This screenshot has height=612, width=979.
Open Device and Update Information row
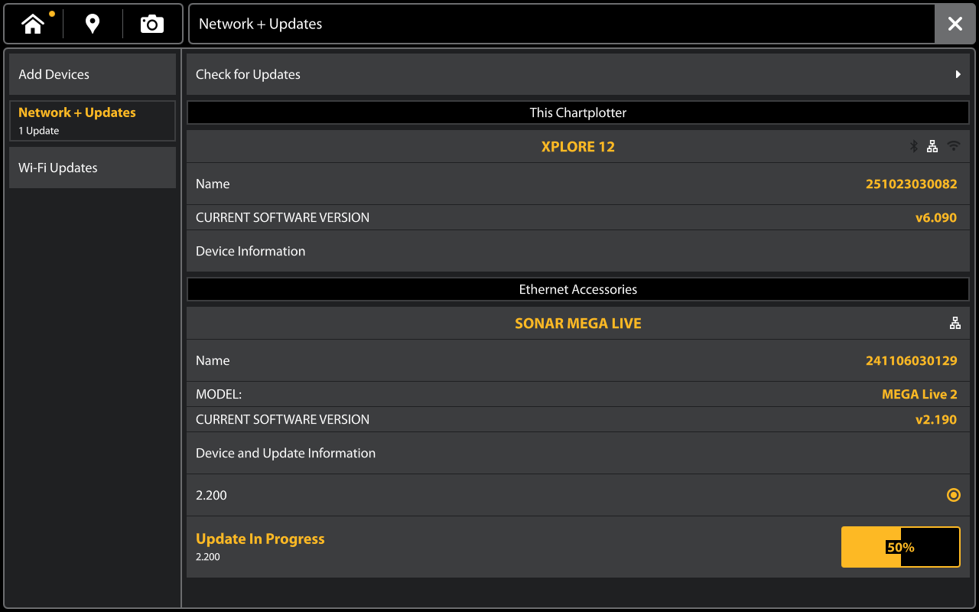(577, 453)
